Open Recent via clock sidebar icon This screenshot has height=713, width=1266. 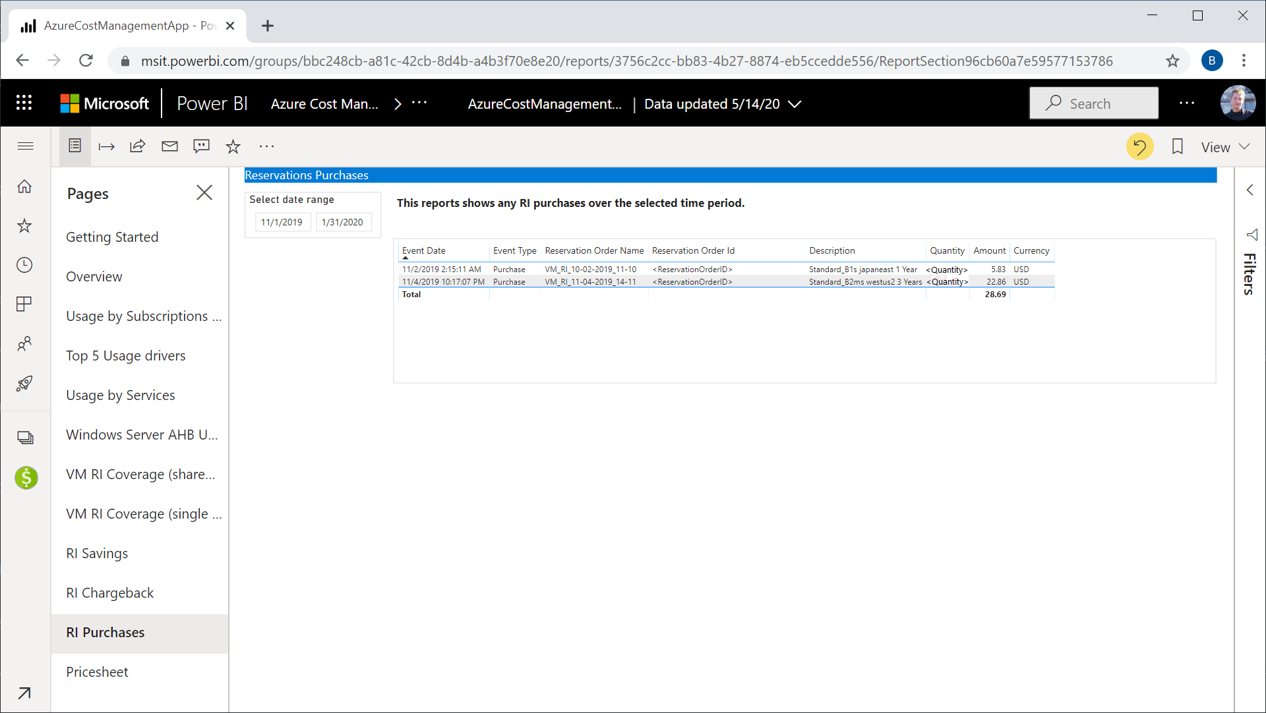pyautogui.click(x=24, y=265)
